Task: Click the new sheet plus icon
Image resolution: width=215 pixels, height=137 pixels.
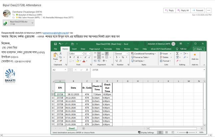Action: [x=83, y=128]
